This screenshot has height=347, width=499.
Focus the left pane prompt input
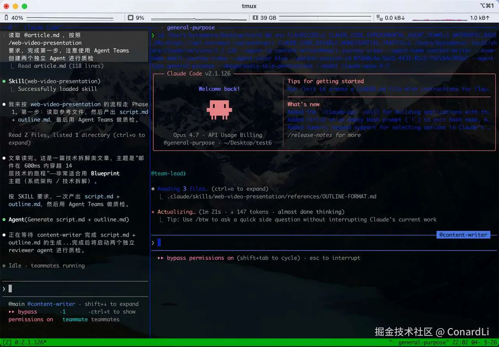tap(75, 289)
